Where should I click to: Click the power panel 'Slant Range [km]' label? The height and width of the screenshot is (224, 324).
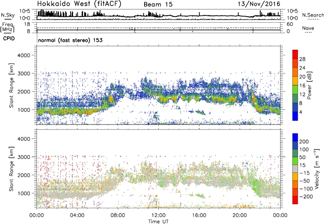(11, 85)
